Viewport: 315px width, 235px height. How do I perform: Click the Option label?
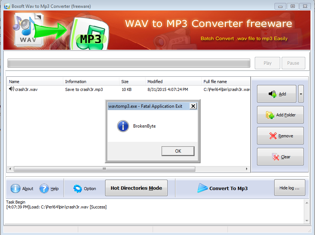pyautogui.click(x=90, y=189)
